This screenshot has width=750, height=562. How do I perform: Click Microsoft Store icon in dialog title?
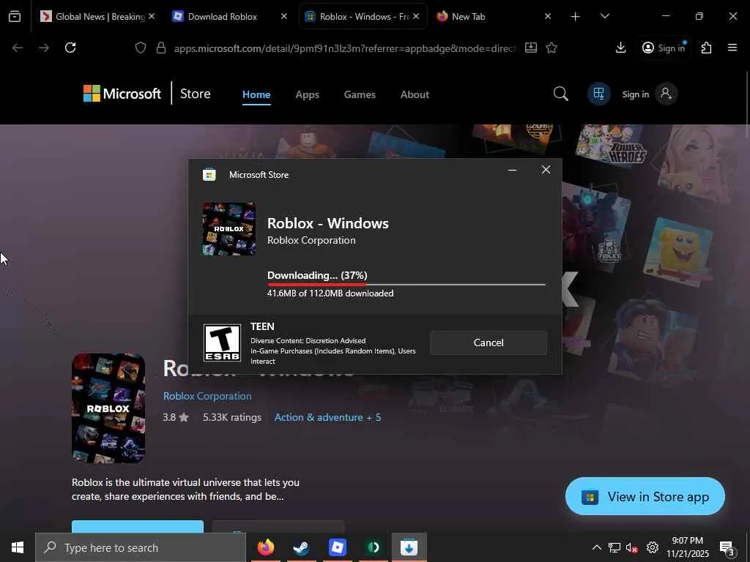coord(209,174)
